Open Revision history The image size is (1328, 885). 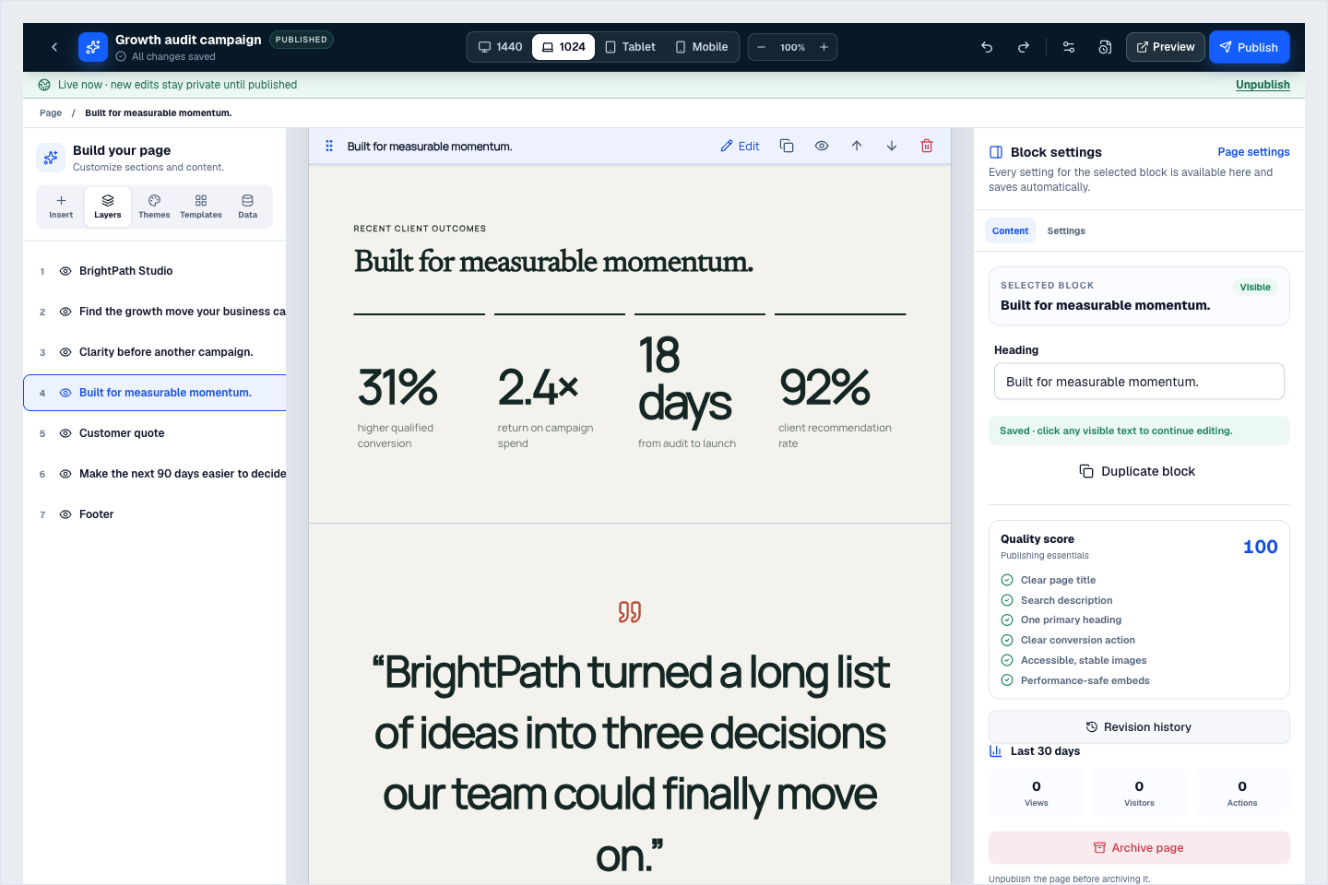1139,727
